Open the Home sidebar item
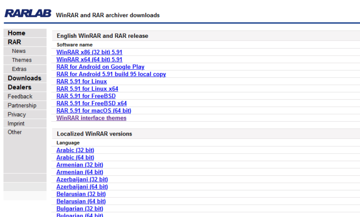Image resolution: width=360 pixels, height=217 pixels. [x=16, y=33]
